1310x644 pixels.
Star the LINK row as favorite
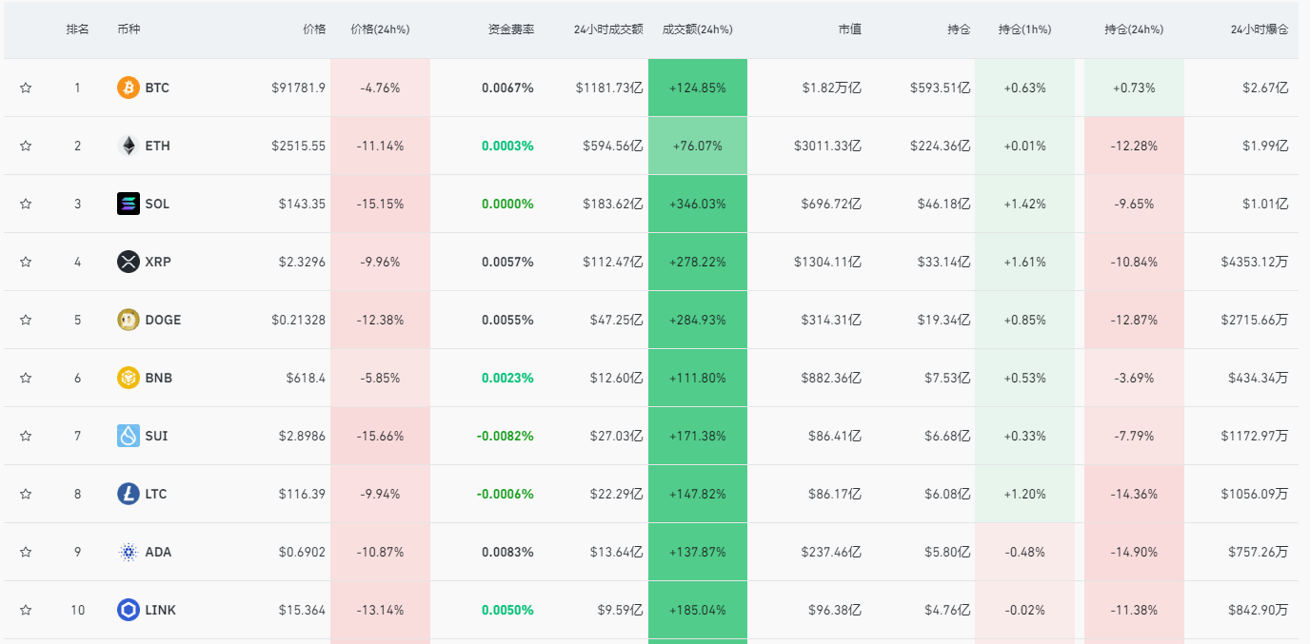[x=26, y=610]
